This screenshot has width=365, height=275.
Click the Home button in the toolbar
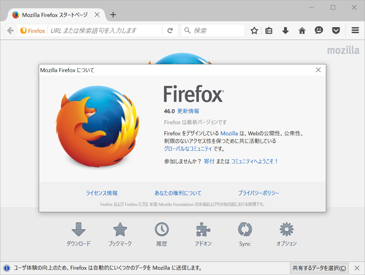[x=302, y=30]
